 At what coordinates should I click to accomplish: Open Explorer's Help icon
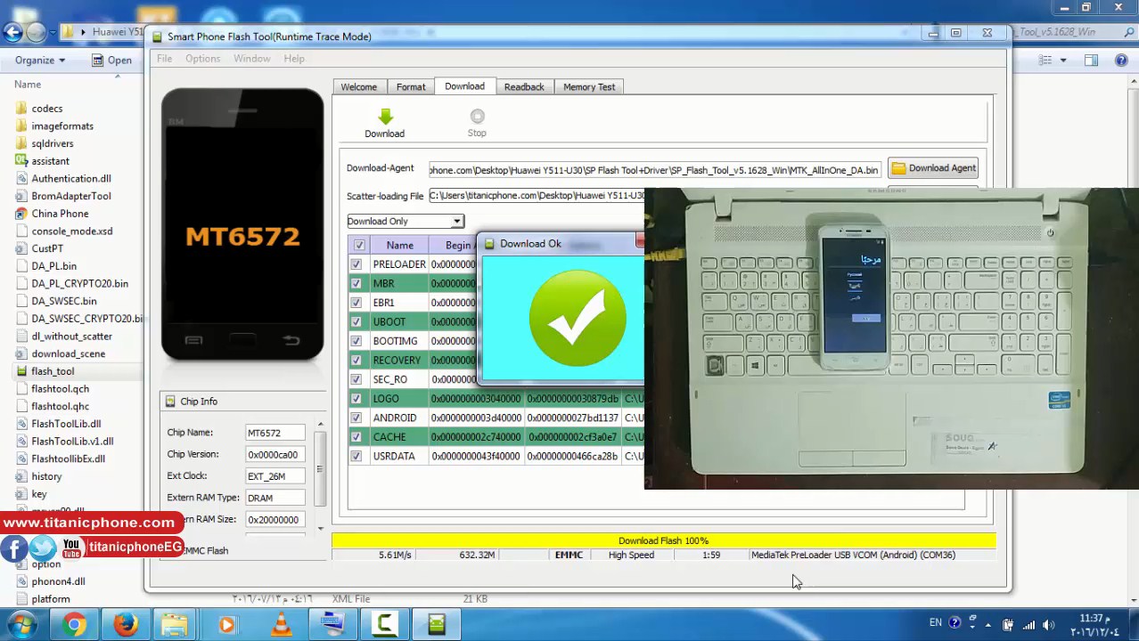pos(1122,60)
